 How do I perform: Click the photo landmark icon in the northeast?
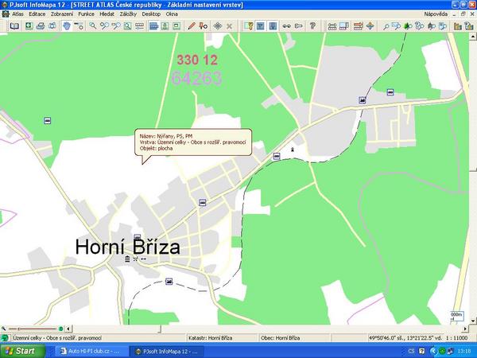coord(362,100)
